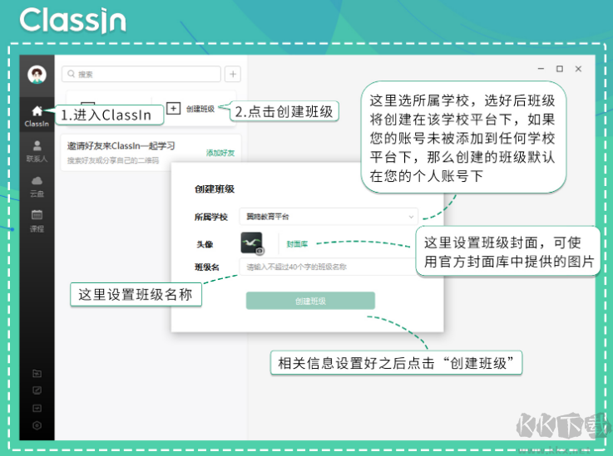This screenshot has width=613, height=456.
Task: Expand the 所属学校 school dropdown
Action: pos(329,216)
